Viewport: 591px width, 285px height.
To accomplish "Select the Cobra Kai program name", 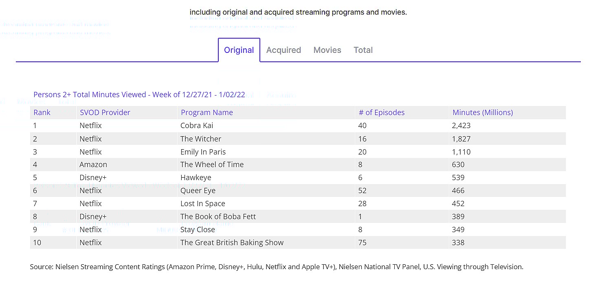I will (197, 126).
